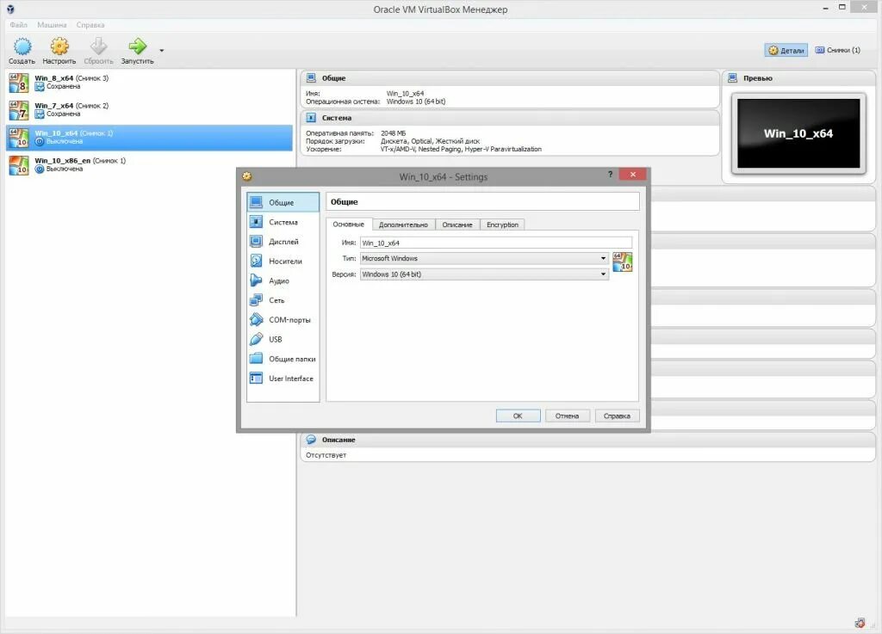Open the Машина menu
The height and width of the screenshot is (634, 882).
pyautogui.click(x=52, y=25)
